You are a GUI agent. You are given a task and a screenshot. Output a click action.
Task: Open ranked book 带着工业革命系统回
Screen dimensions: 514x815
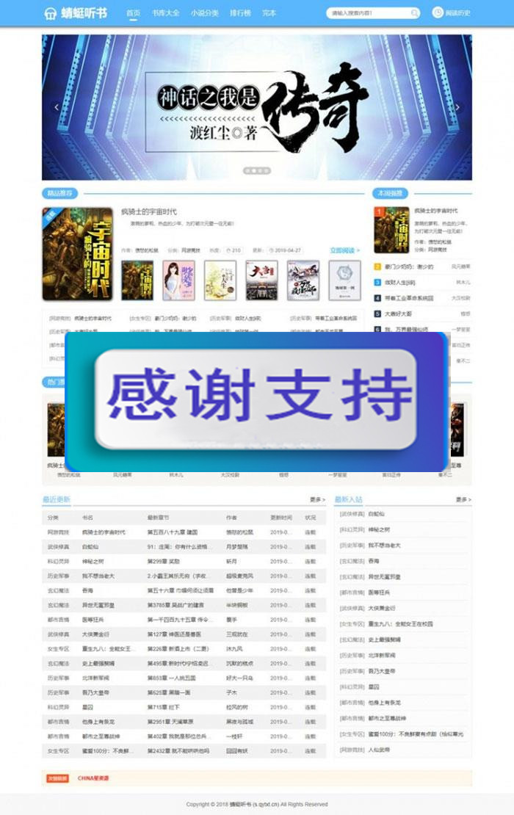point(409,298)
